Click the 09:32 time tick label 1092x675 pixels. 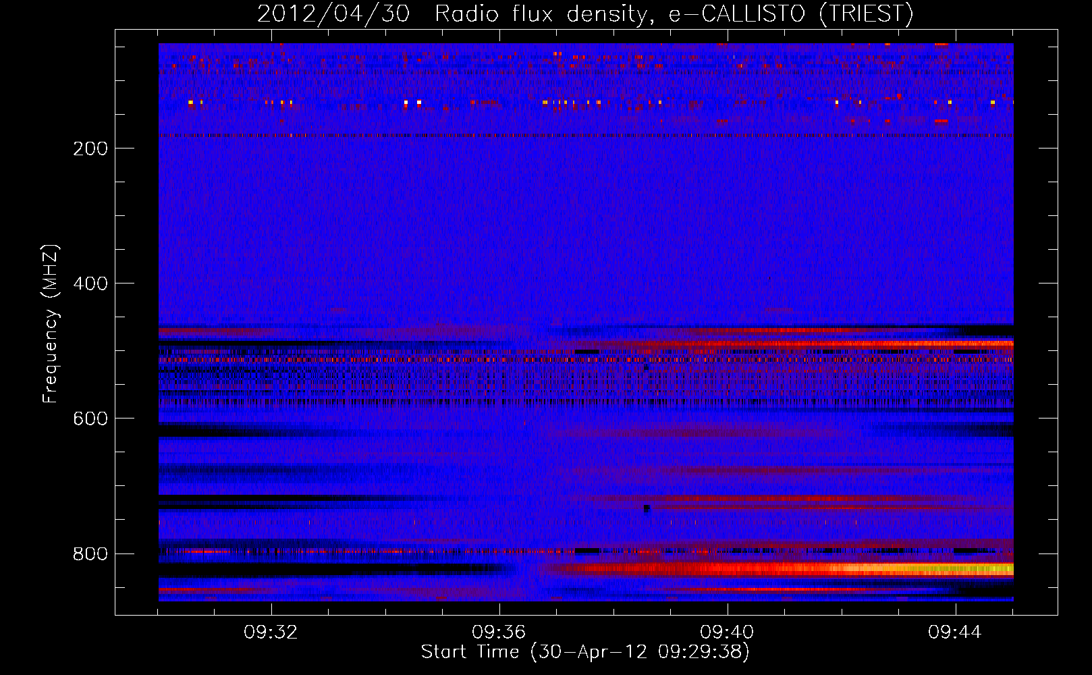coord(271,632)
